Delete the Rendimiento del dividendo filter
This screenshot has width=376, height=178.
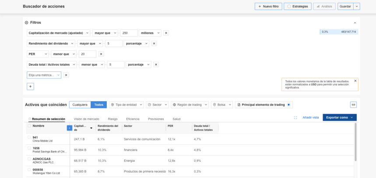[154, 43]
